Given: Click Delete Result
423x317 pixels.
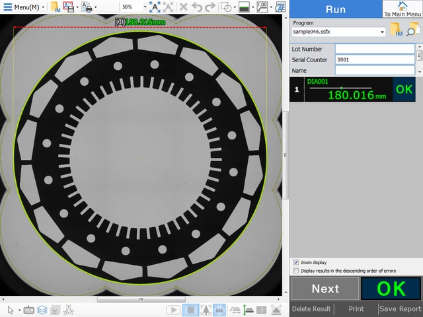Looking at the screenshot, I should (311, 309).
